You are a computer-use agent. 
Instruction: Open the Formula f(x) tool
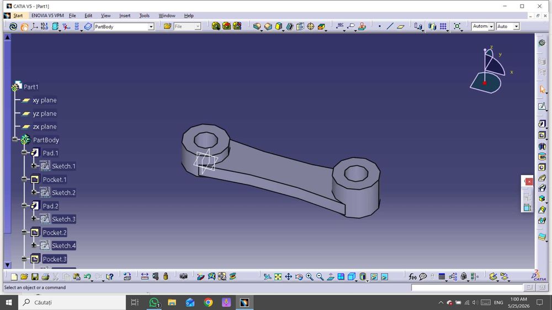[412, 276]
